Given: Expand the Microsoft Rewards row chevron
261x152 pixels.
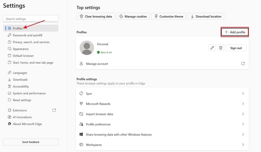Looking at the screenshot, I should pos(243,104).
